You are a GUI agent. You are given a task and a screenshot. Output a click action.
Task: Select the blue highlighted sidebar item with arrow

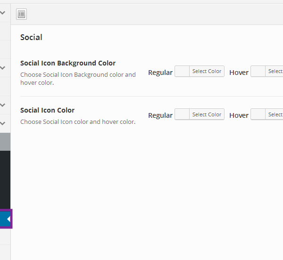[x=5, y=219]
